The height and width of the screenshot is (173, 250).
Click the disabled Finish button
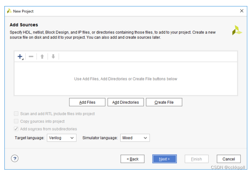[196, 159]
